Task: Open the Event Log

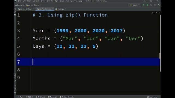Action: [152, 97]
